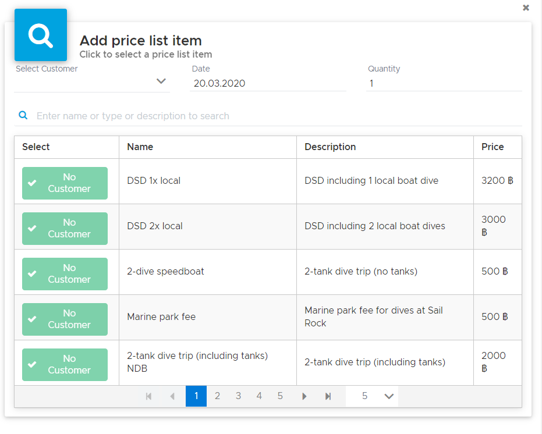
Task: Click the 'Add price list item' title
Action: click(141, 41)
